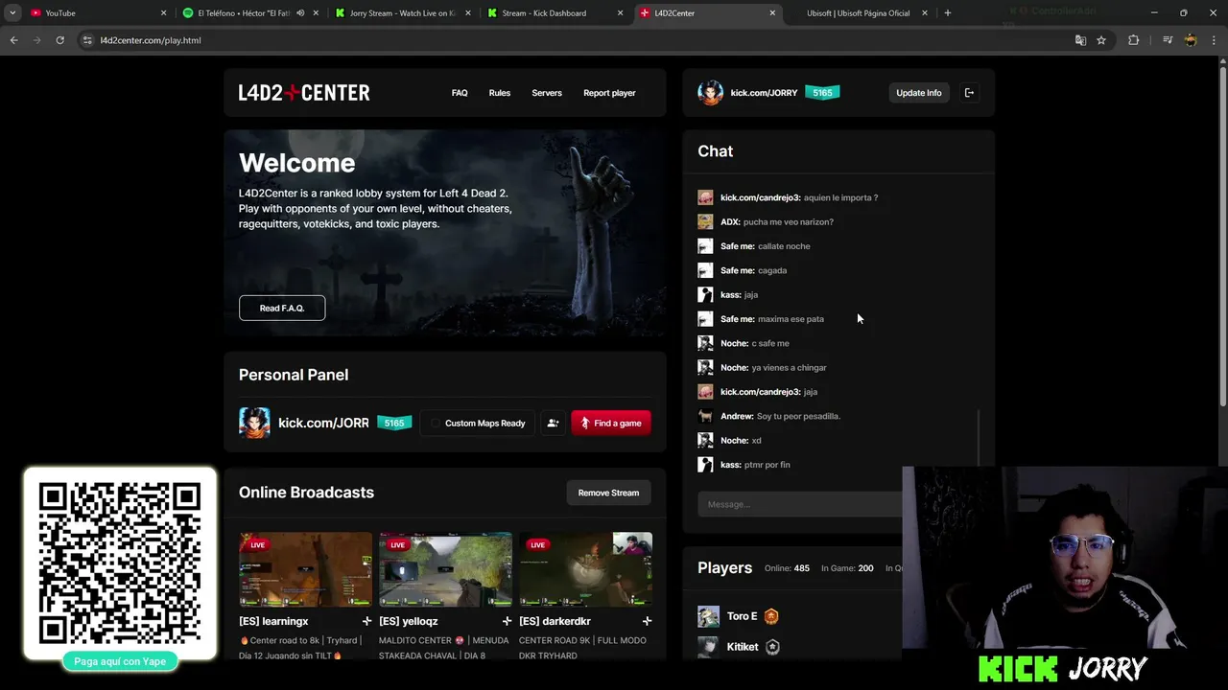Click Andrew's avatar in chat
The height and width of the screenshot is (690, 1228).
(x=705, y=416)
